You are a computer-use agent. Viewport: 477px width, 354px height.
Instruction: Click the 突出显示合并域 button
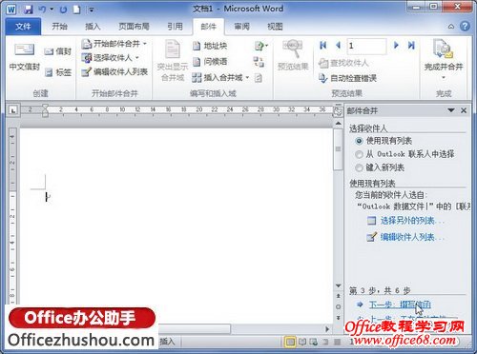pos(173,60)
